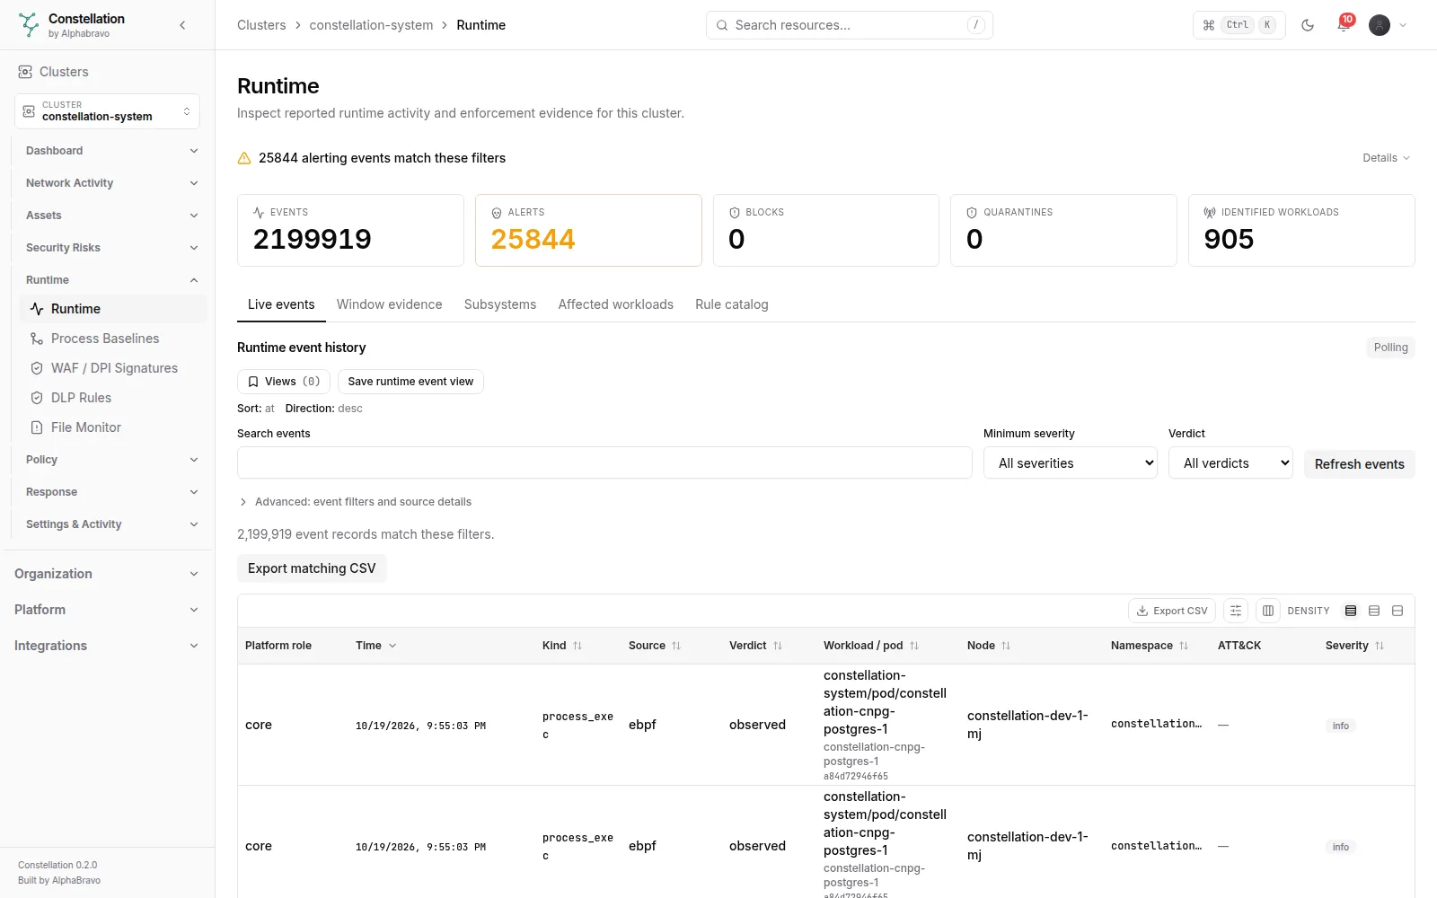Sort table by Verdict column

click(x=755, y=646)
